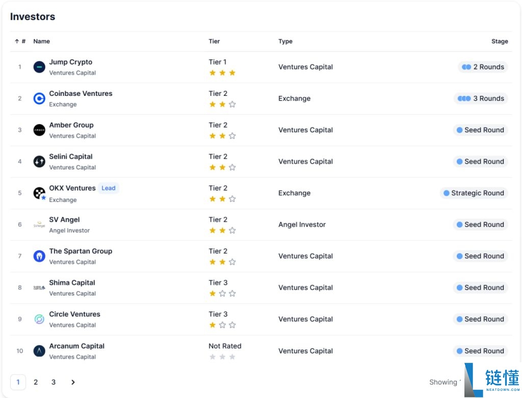522x398 pixels.
Task: Click the Ventures Capital type cell for Shima Capital
Action: point(305,287)
